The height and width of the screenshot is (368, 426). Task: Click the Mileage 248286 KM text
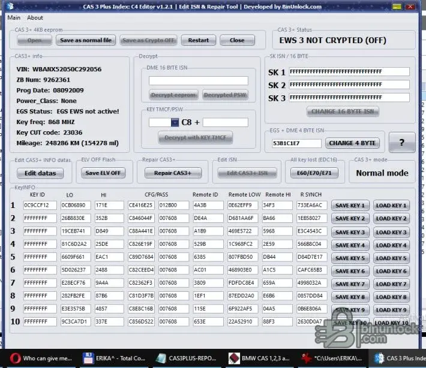(x=82, y=143)
